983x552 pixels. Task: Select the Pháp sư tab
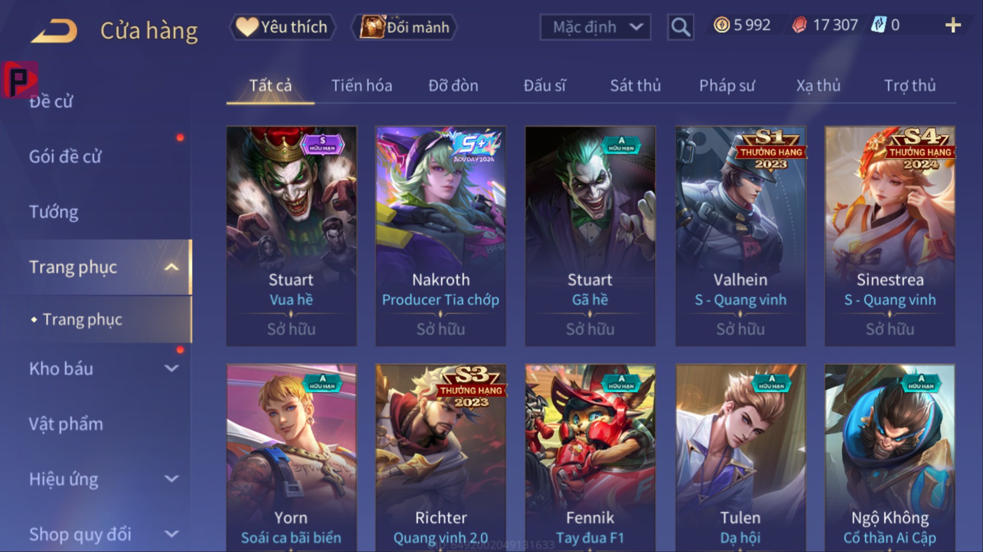pos(727,86)
